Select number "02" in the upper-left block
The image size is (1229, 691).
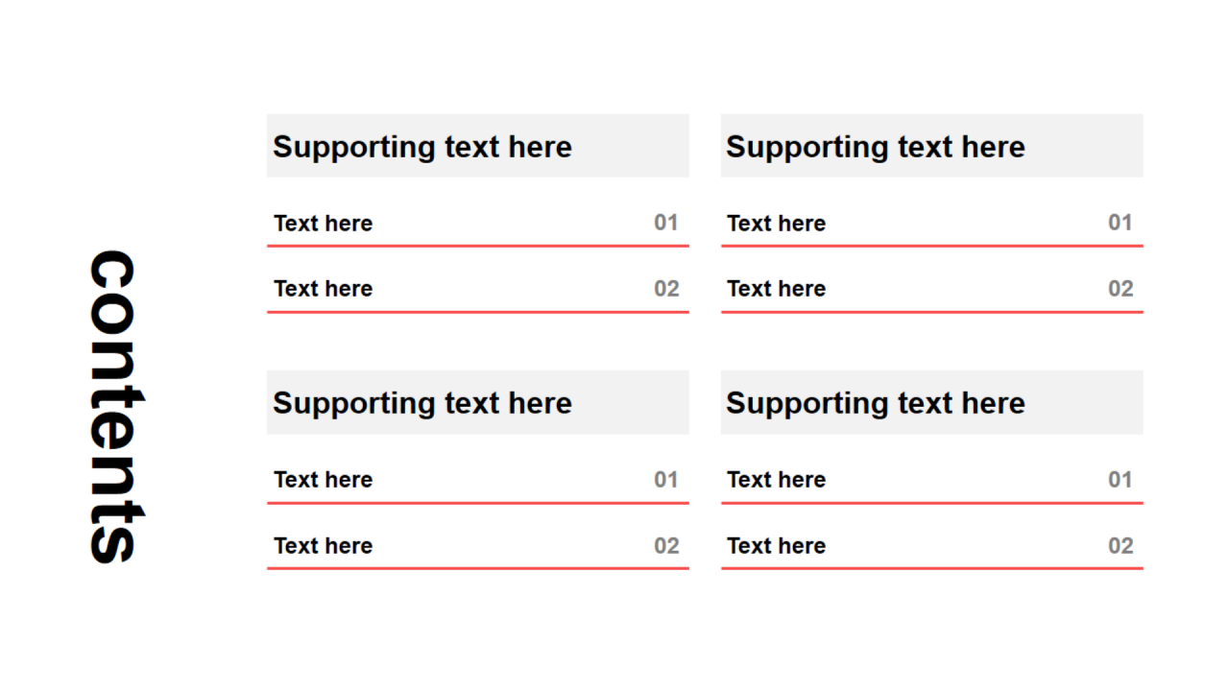666,289
